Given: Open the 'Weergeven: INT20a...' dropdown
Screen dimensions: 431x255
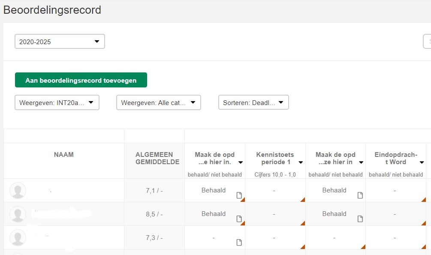Looking at the screenshot, I should (57, 102).
